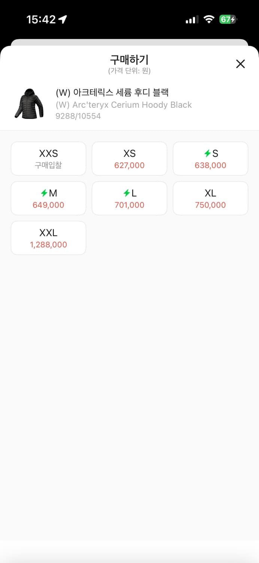The height and width of the screenshot is (563, 259).
Task: Choose size M priced 649,000
Action: point(48,198)
